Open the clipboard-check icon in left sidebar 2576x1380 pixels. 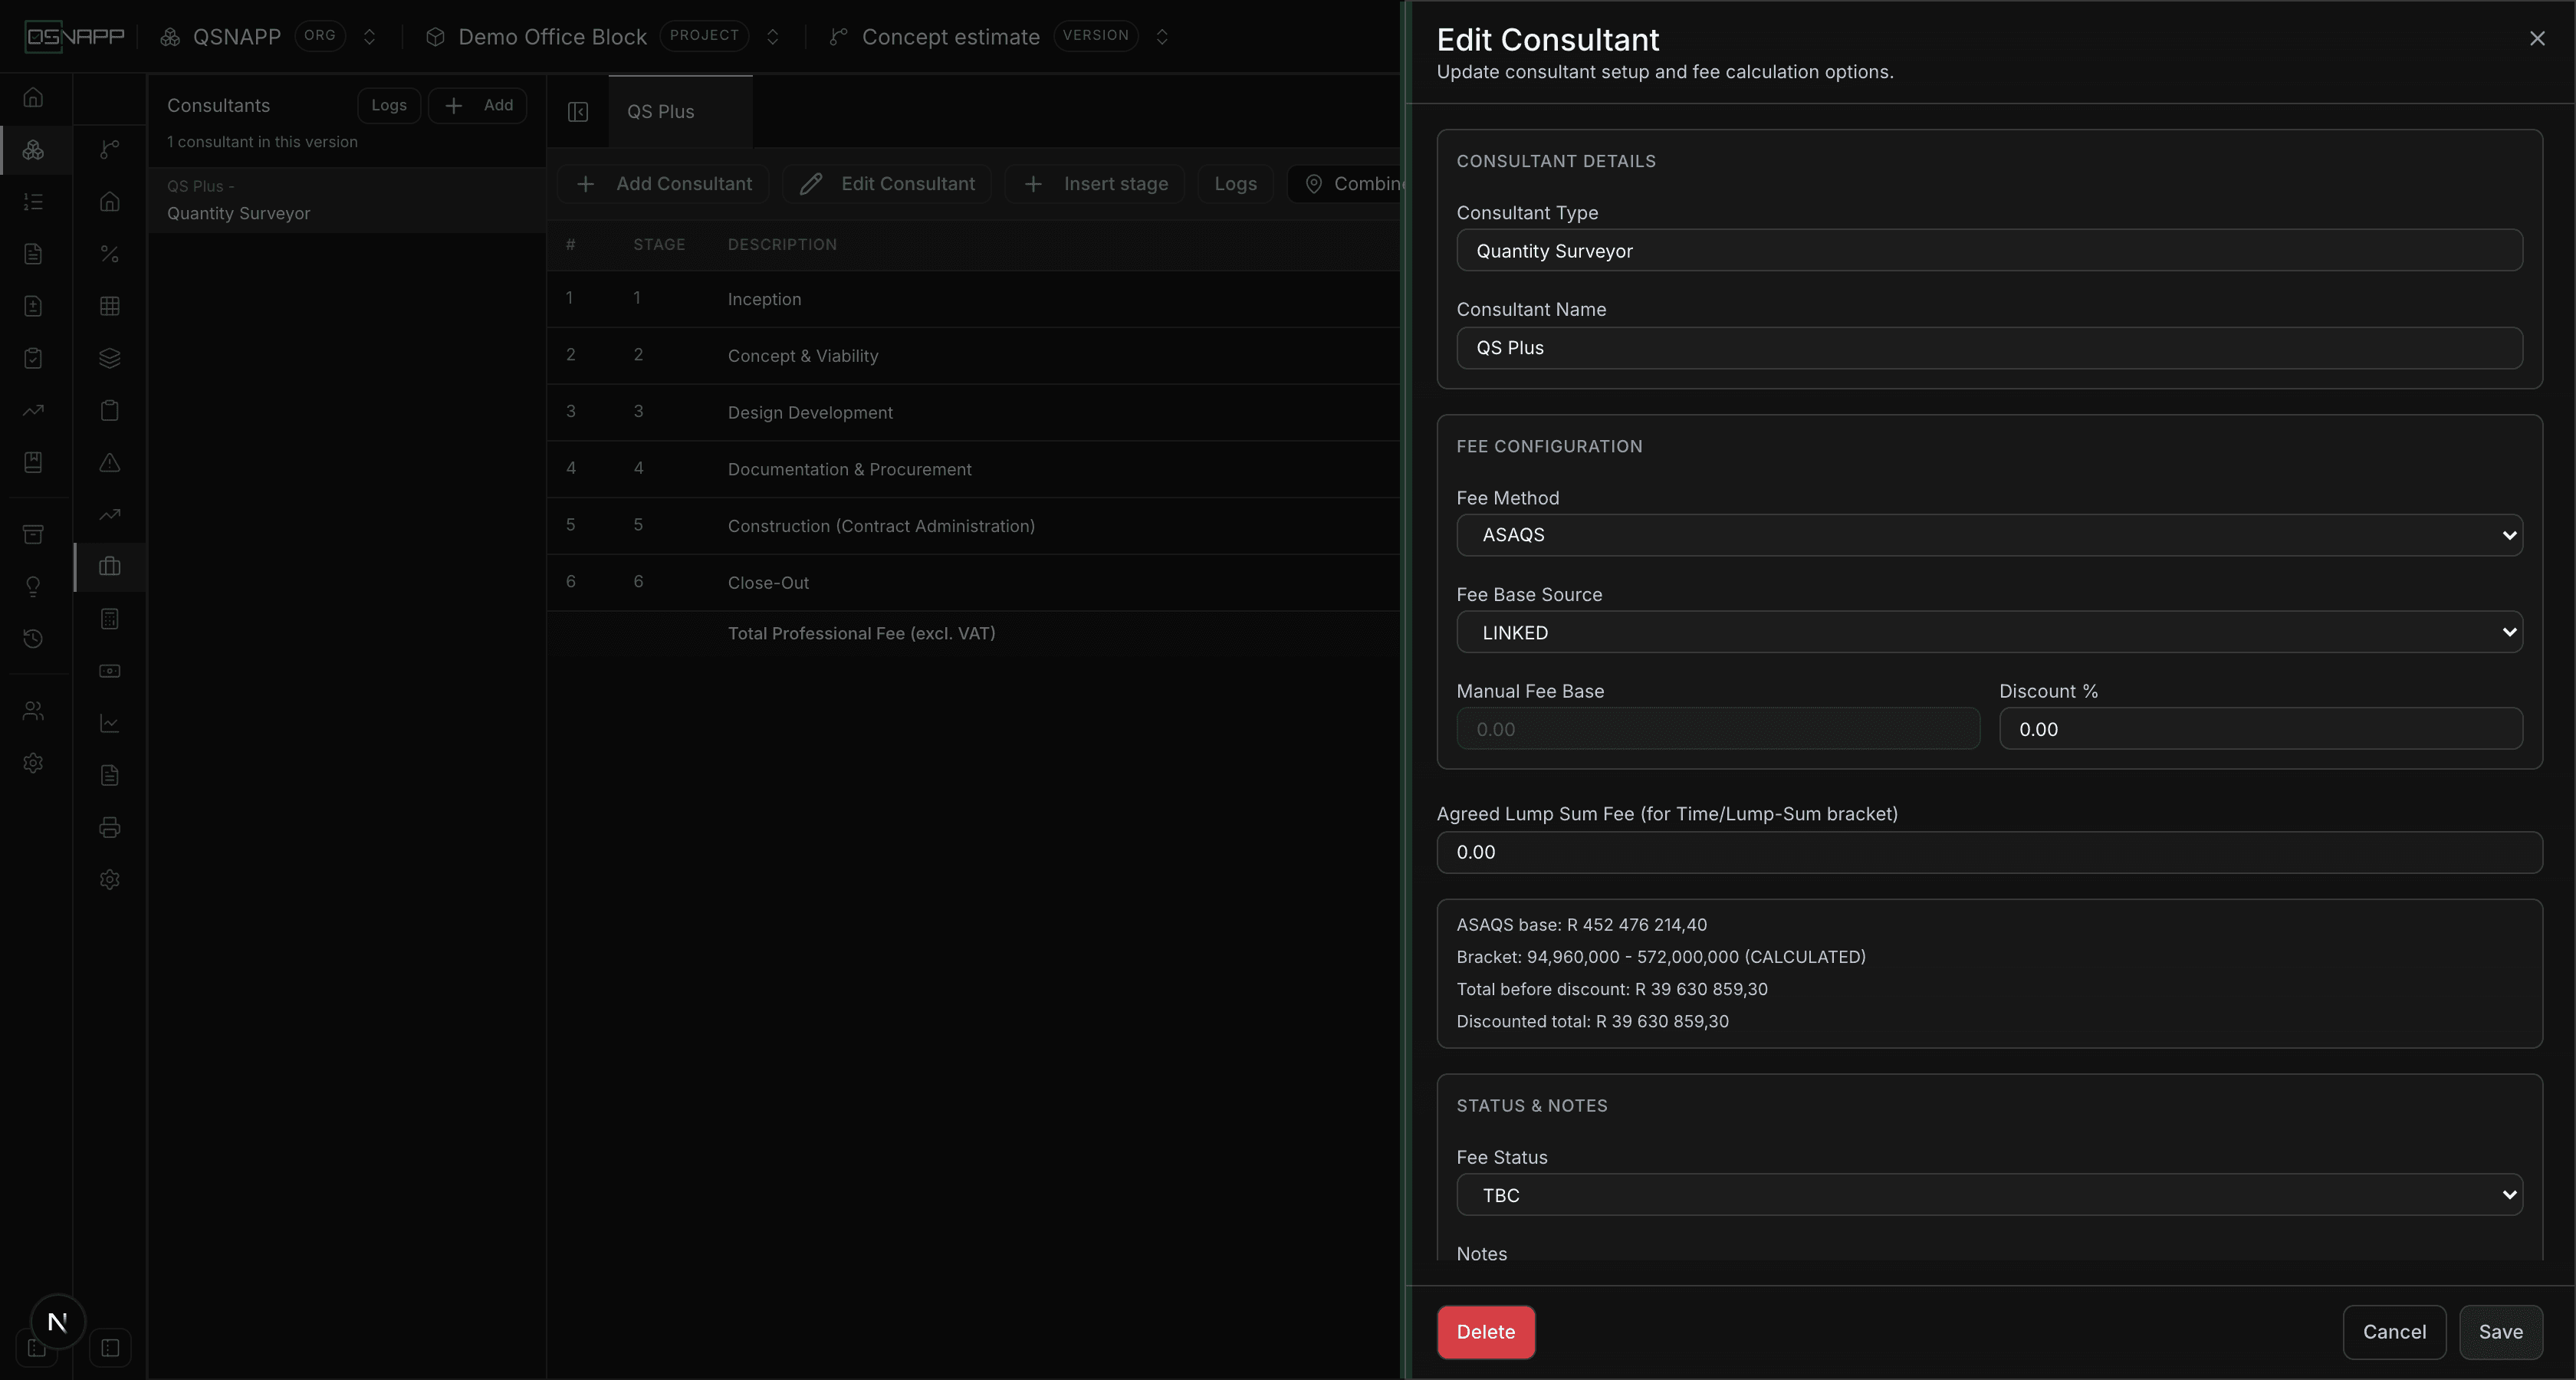click(33, 358)
